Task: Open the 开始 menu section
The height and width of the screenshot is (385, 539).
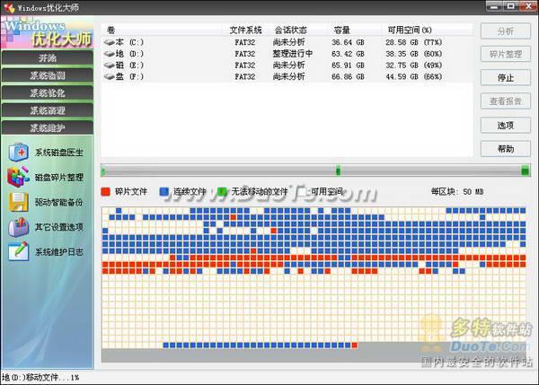Action: point(48,57)
